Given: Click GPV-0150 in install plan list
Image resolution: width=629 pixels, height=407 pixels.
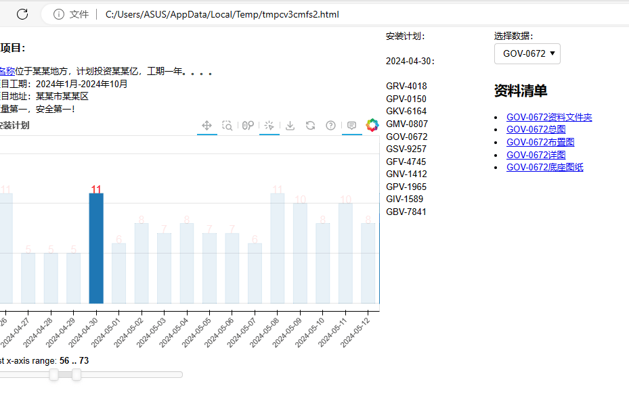Looking at the screenshot, I should click(x=406, y=99).
